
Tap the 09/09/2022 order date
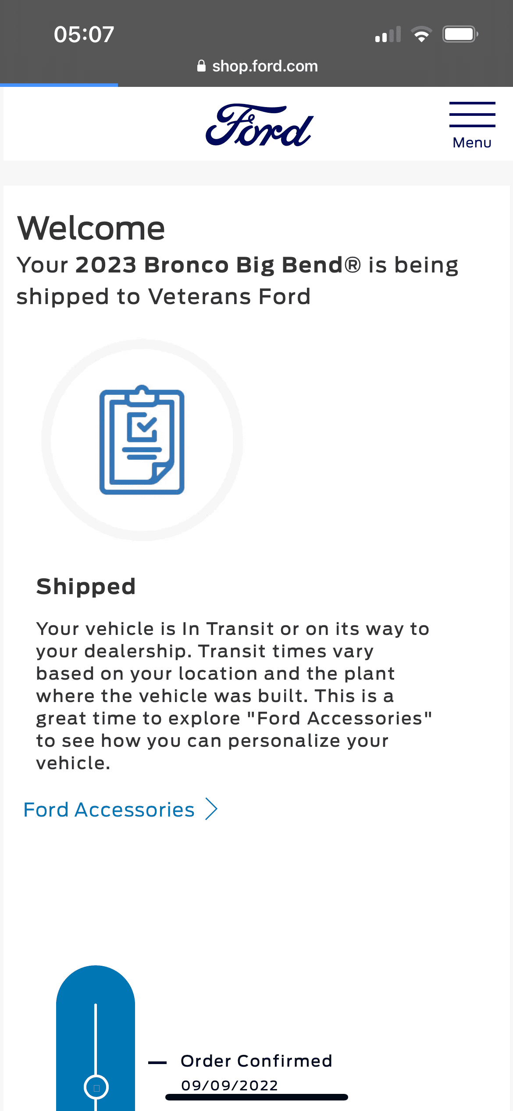pos(229,1085)
